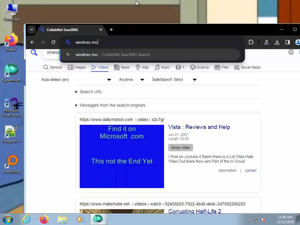This screenshot has width=300, height=225.
Task: Click the SearXNG magnifier logo
Action: (34, 52)
